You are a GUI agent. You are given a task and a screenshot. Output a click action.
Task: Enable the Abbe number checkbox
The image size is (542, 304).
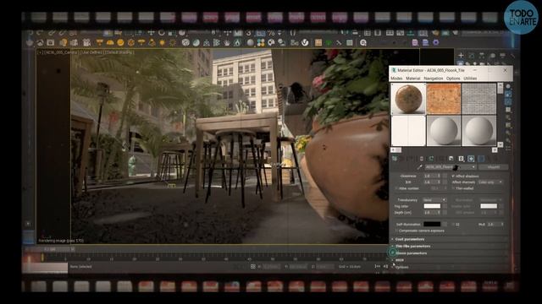pyautogui.click(x=397, y=188)
